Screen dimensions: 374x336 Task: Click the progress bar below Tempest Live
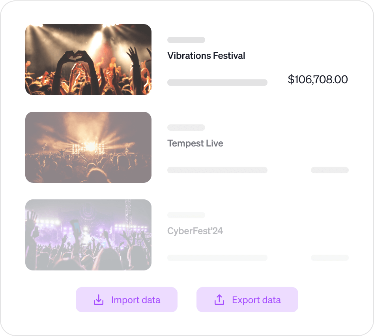(x=217, y=170)
